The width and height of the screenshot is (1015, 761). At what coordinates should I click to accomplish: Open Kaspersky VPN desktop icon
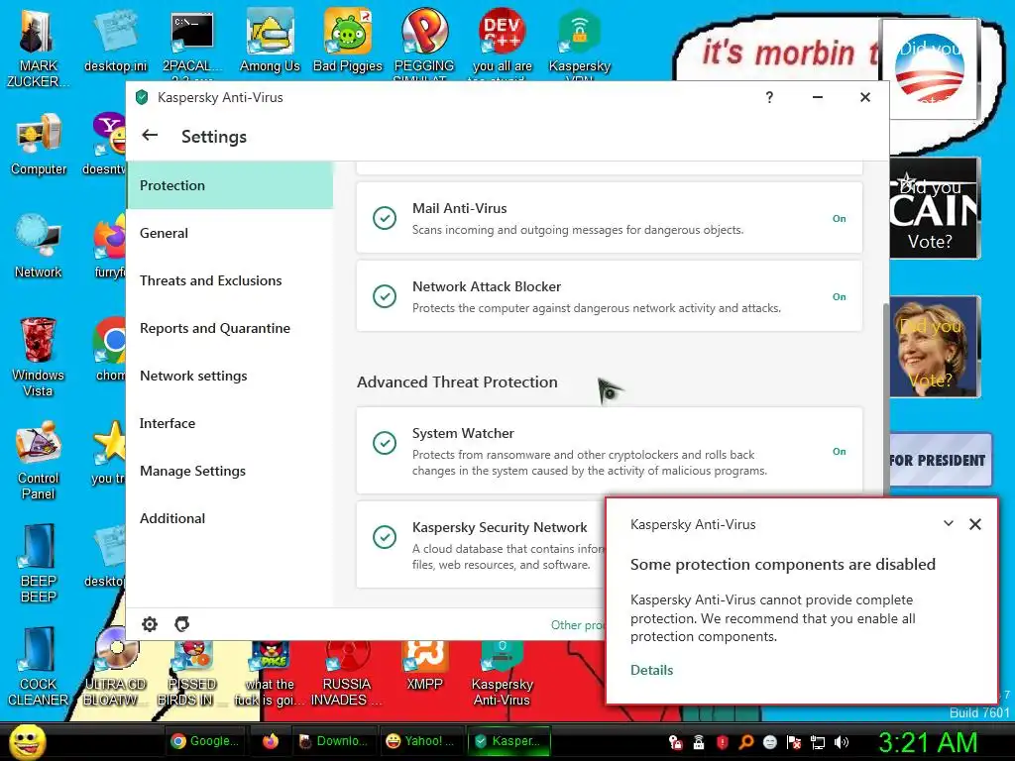(579, 44)
